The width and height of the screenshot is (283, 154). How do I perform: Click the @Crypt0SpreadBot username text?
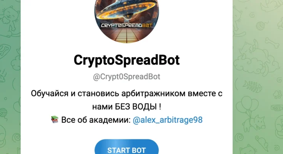tap(127, 77)
